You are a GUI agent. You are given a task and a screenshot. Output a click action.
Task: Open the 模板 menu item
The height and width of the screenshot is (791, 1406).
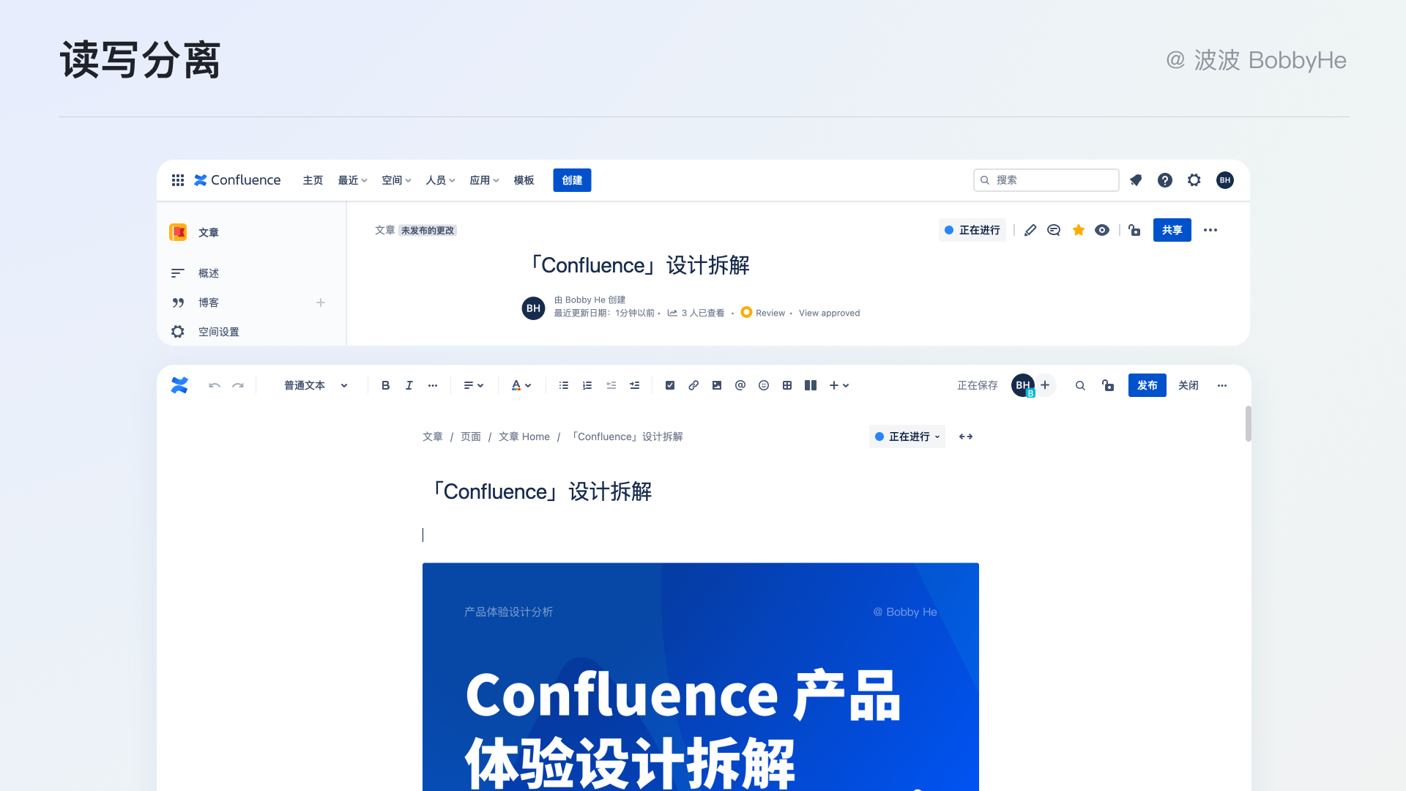tap(524, 180)
